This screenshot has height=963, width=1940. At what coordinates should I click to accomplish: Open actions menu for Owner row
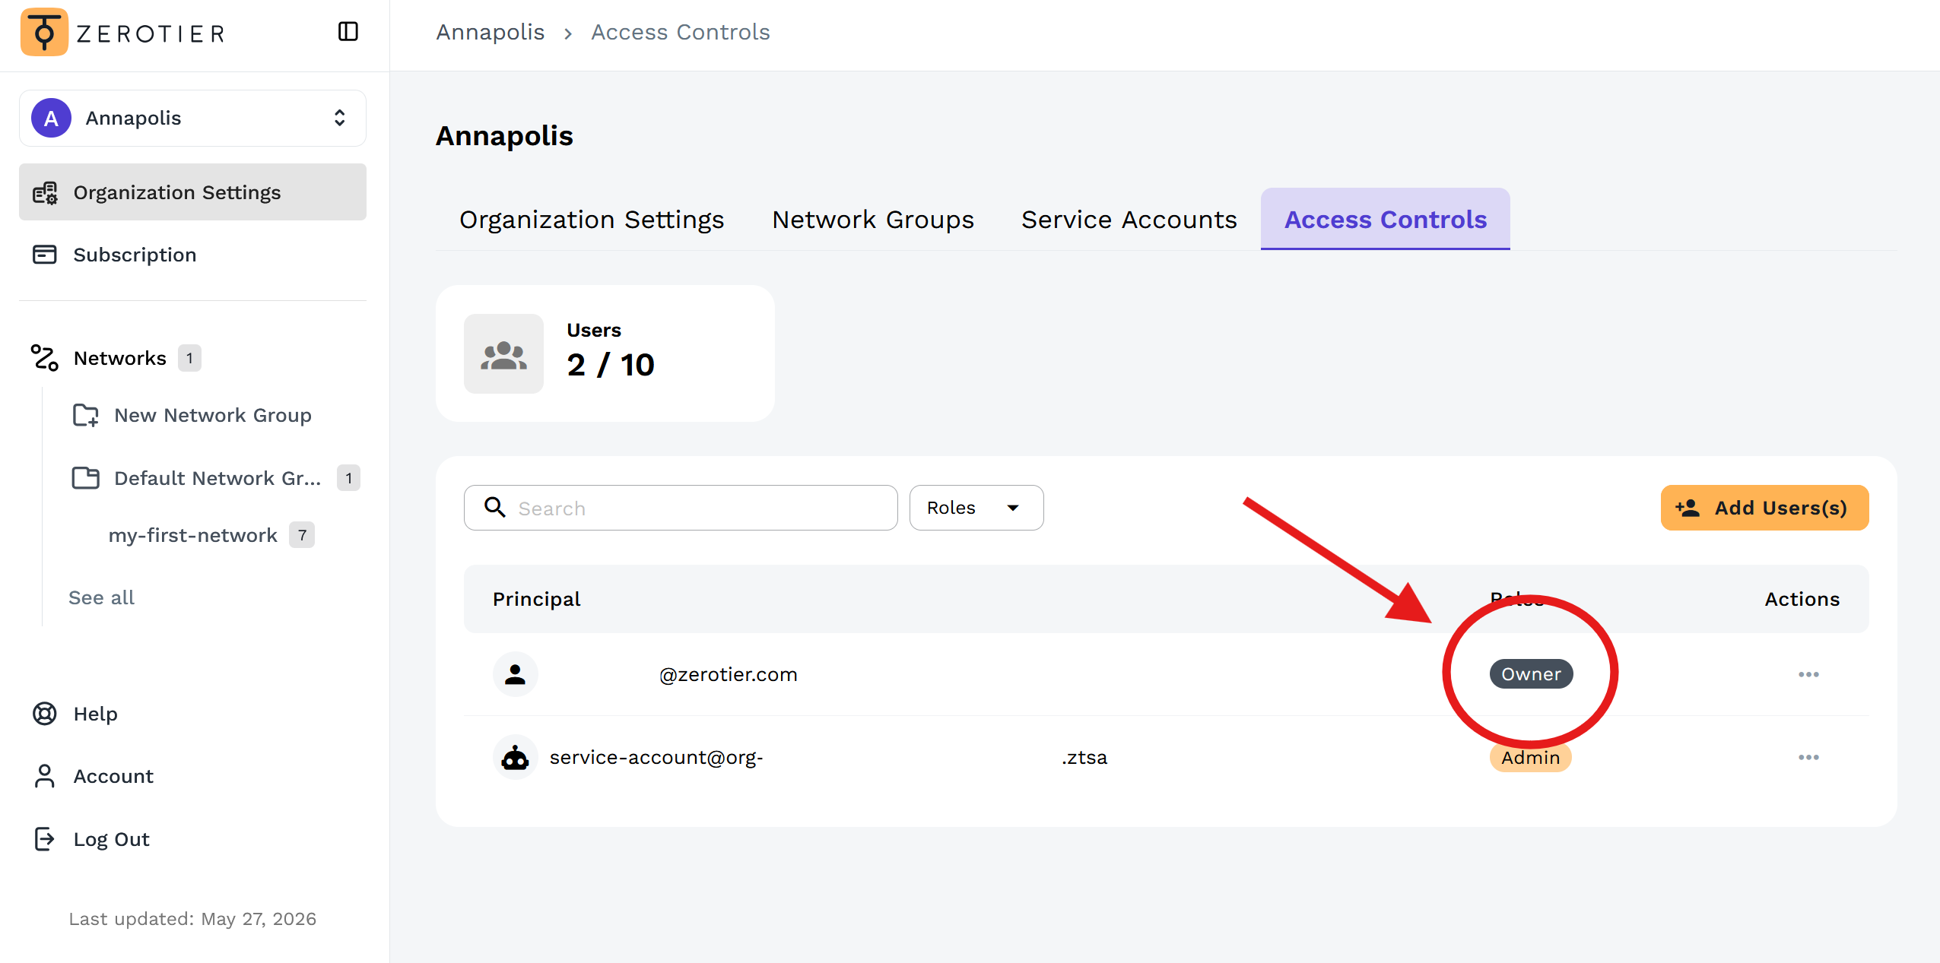click(x=1808, y=674)
